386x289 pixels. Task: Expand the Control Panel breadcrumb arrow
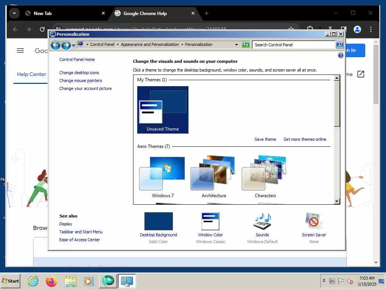pyautogui.click(x=87, y=44)
